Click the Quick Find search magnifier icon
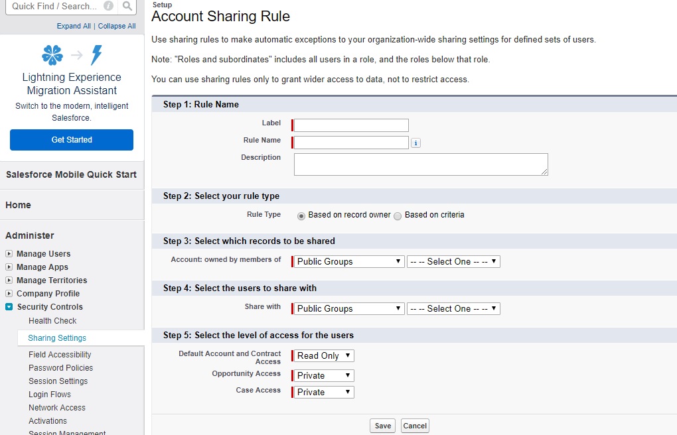The height and width of the screenshot is (435, 677). [126, 7]
